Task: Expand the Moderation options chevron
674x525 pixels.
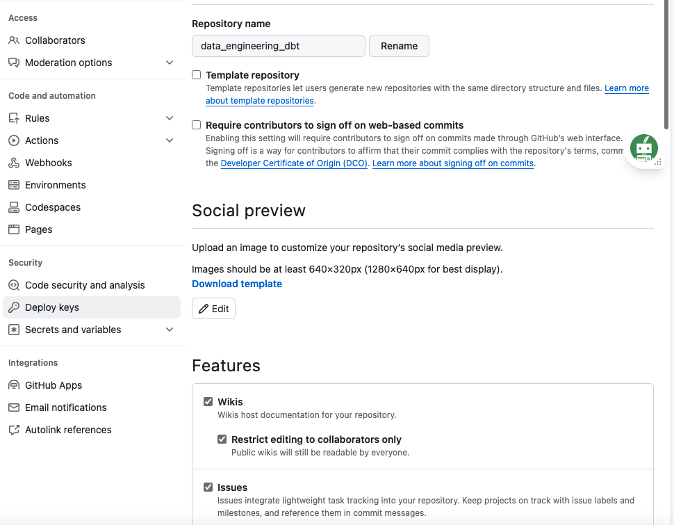Action: coord(170,63)
